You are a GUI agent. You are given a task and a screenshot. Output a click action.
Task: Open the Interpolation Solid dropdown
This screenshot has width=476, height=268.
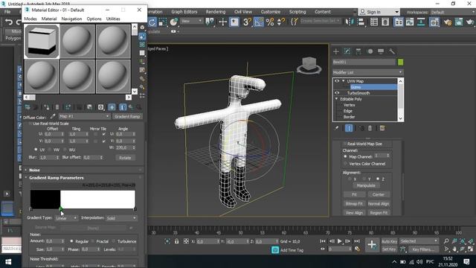(121, 218)
